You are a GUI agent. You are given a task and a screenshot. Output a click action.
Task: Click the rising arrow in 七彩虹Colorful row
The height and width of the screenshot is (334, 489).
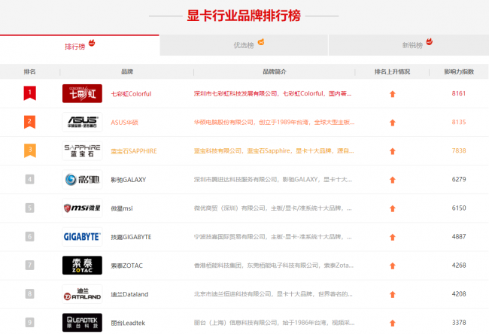[393, 94]
